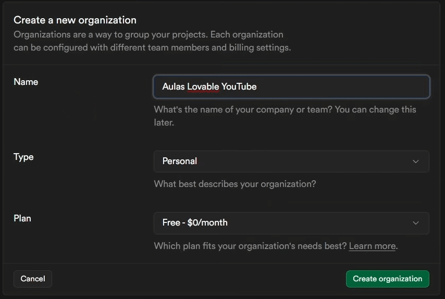Click the 'Organizations are a way to group' description
This screenshot has height=299, width=445.
tap(152, 41)
